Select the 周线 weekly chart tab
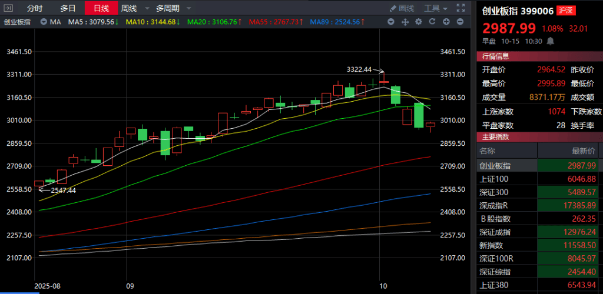Viewport: 603px width, 294px height. (128, 8)
